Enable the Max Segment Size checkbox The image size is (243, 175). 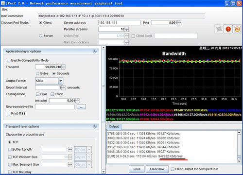tap(10, 164)
